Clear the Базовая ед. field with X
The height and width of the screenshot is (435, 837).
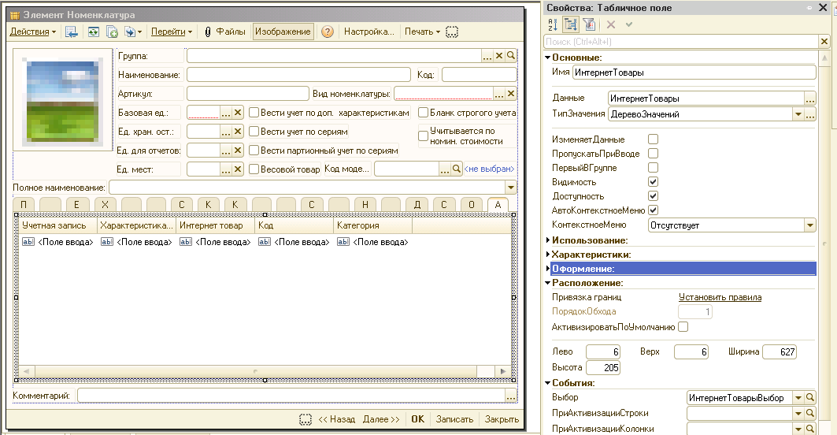pyautogui.click(x=238, y=113)
